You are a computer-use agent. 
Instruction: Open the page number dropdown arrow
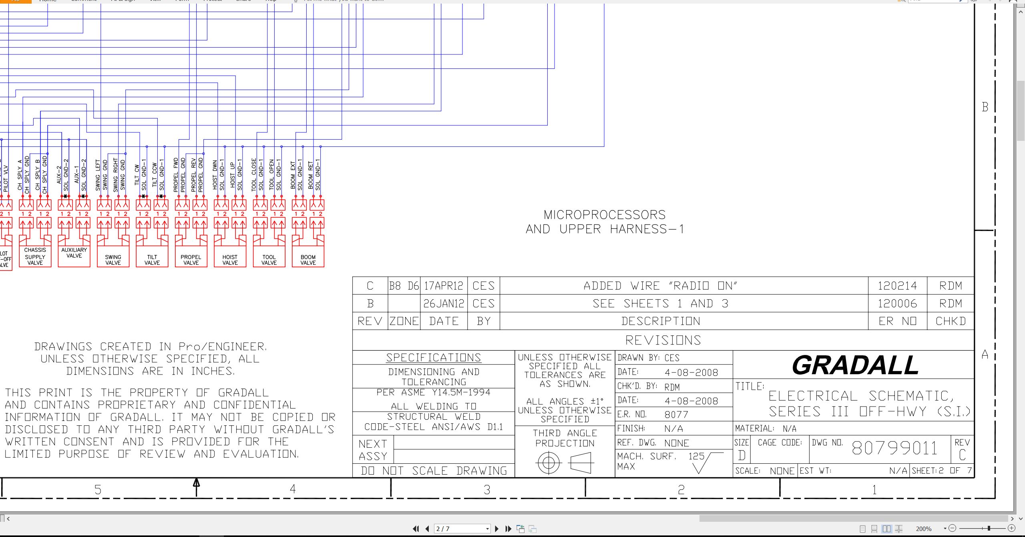click(487, 529)
